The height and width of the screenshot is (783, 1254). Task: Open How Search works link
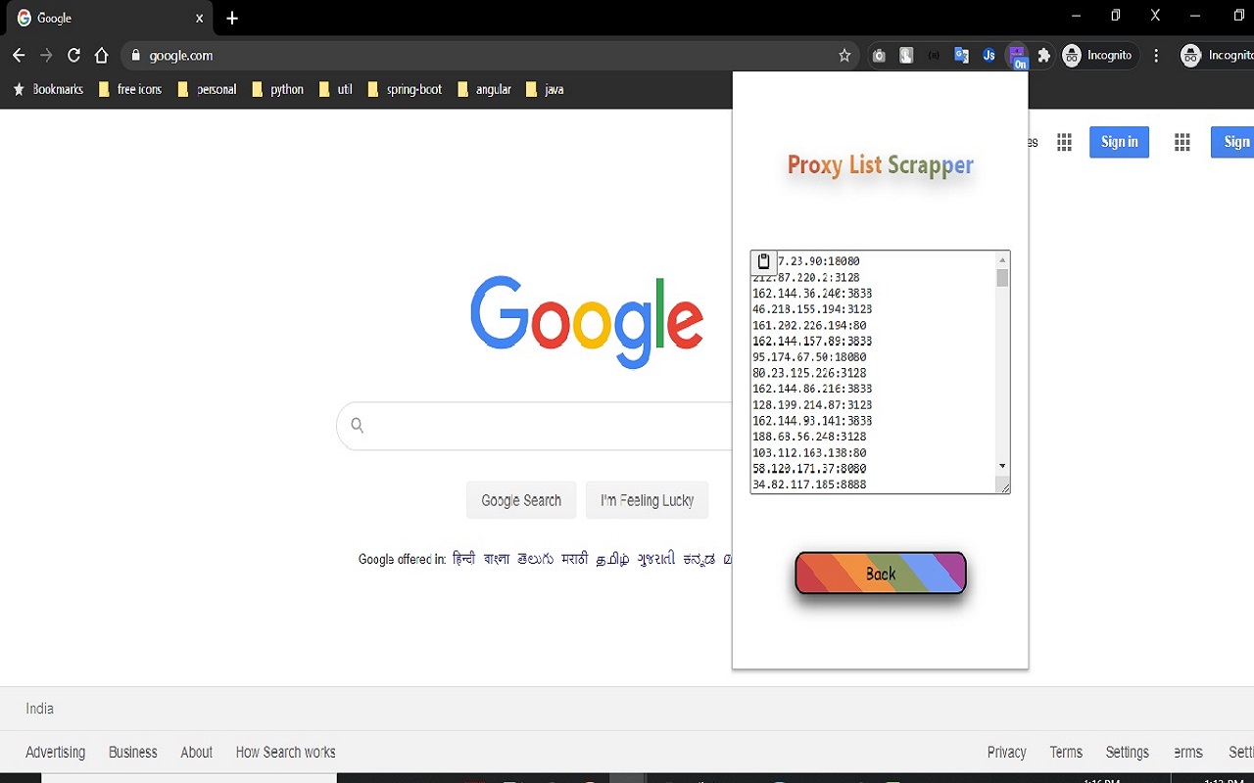(285, 752)
